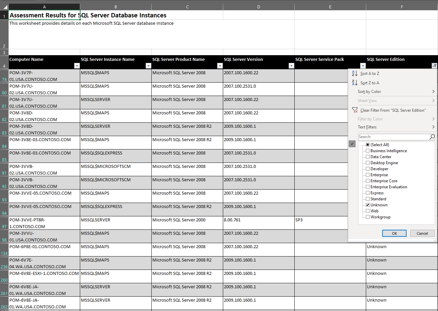
Task: Check the Enterprise Core filter option
Action: [x=368, y=181]
